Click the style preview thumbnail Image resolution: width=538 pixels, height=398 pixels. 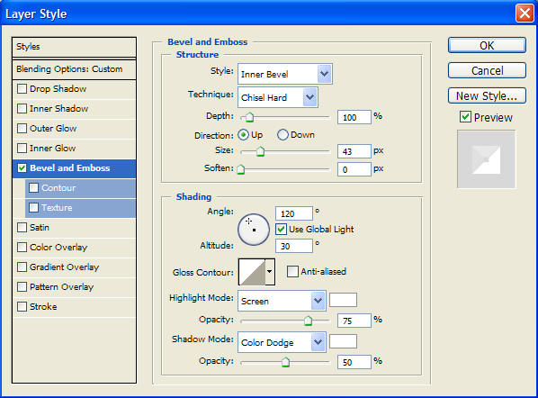click(486, 159)
